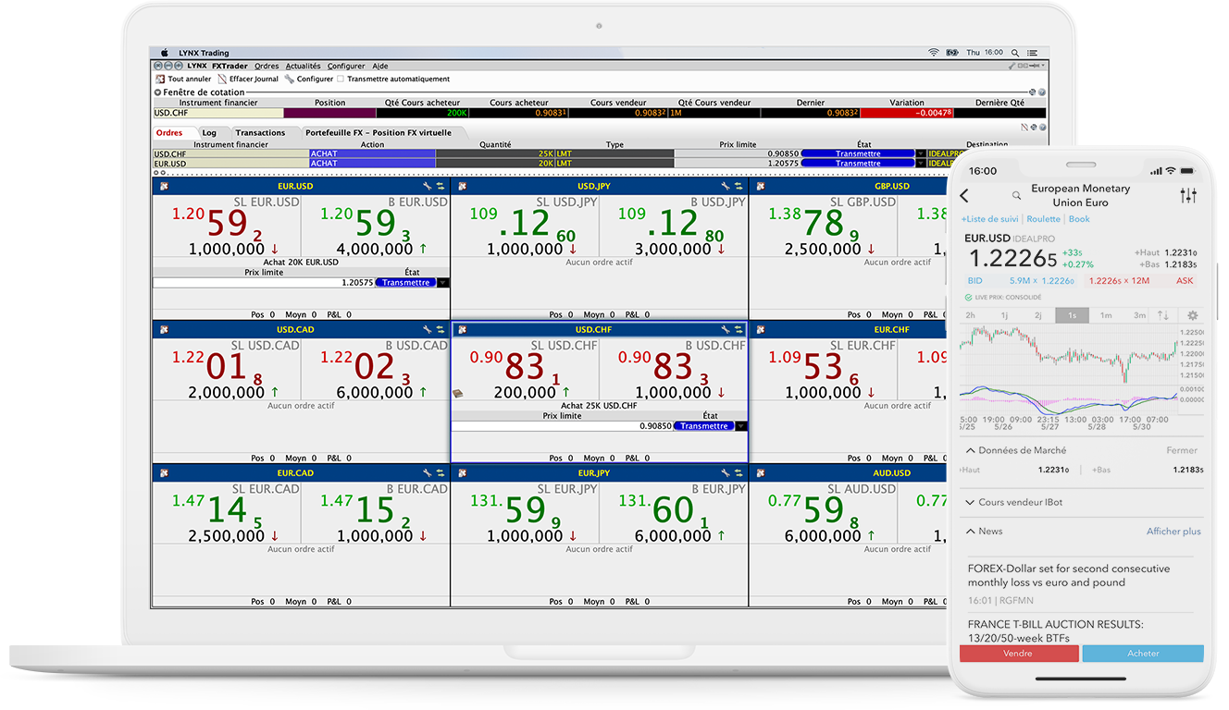Open the Configurer menu

[346, 67]
